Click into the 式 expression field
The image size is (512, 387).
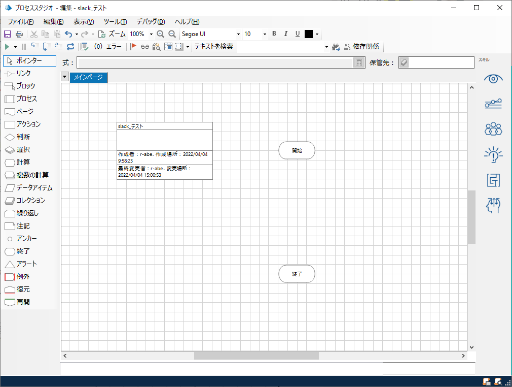point(215,62)
